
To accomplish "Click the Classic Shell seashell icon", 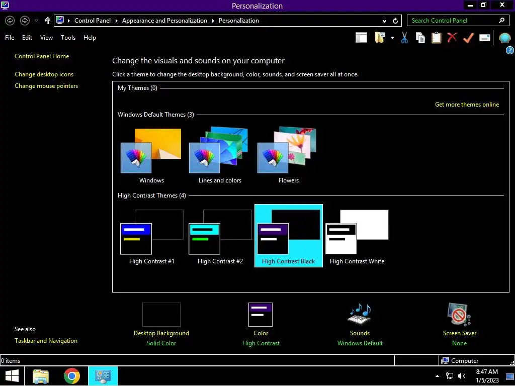I will (x=504, y=38).
